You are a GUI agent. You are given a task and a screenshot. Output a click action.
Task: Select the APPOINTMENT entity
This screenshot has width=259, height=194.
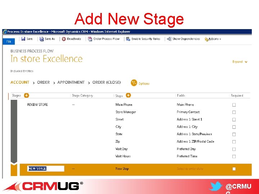point(71,82)
